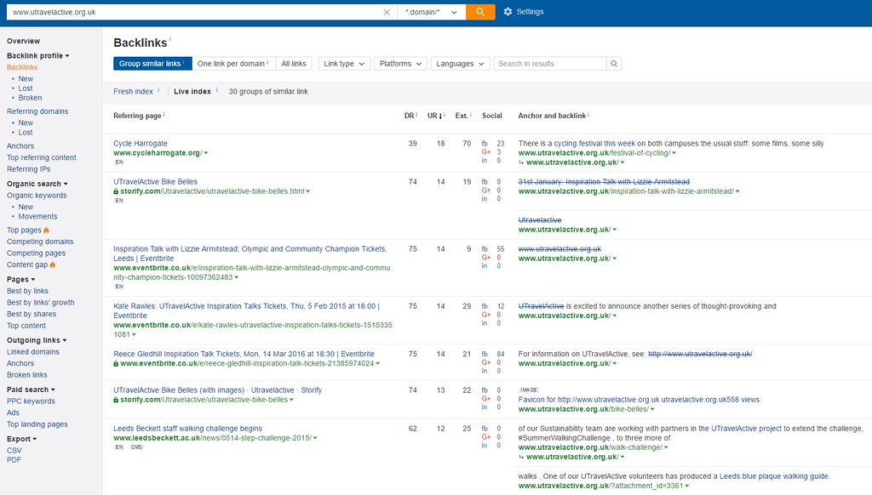Screen dimensions: 872x495
Task: Click the Search in results field
Action: point(550,64)
